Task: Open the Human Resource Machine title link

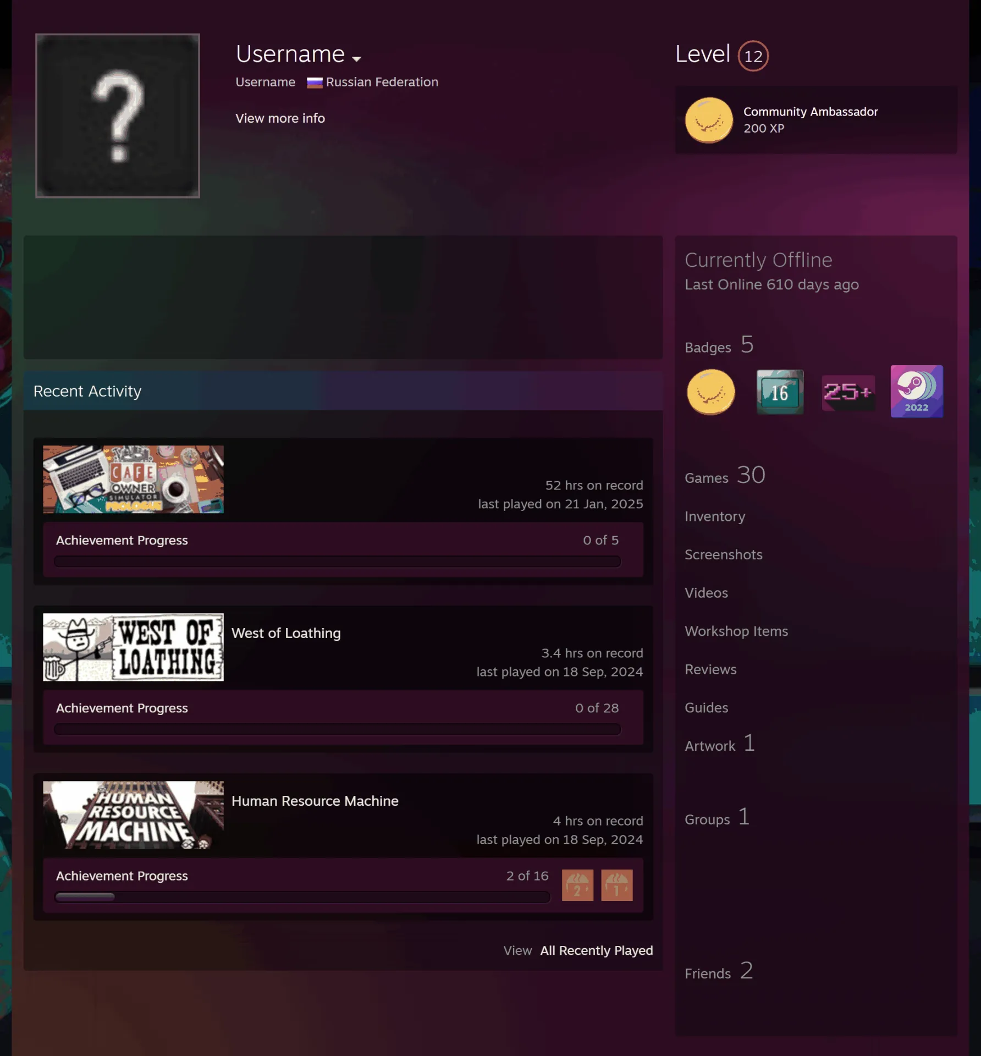Action: click(x=315, y=801)
